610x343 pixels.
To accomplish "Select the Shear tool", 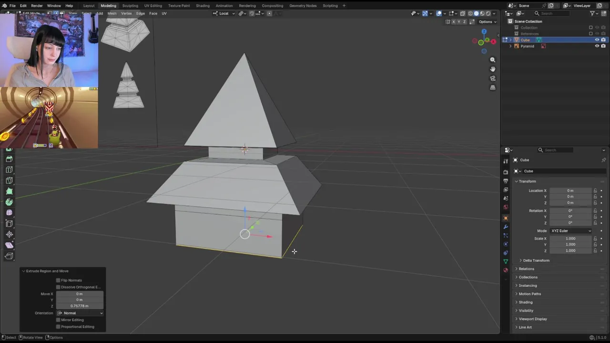I will [x=9, y=245].
